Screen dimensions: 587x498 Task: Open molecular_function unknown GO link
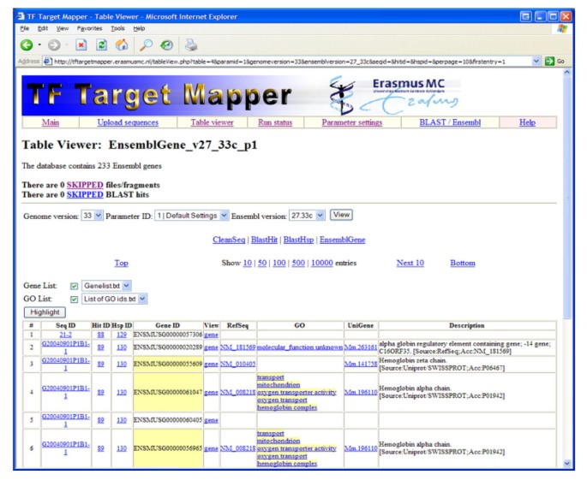(x=299, y=347)
